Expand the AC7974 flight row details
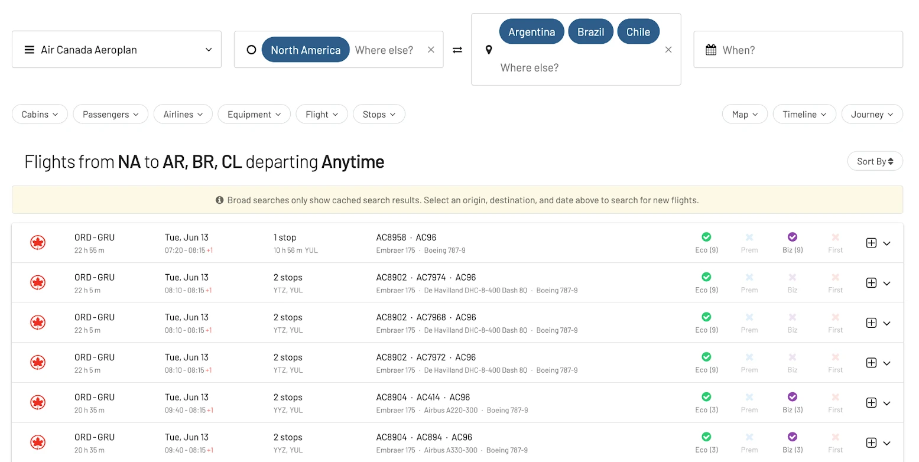Screen dimensions: 919x462 point(886,284)
